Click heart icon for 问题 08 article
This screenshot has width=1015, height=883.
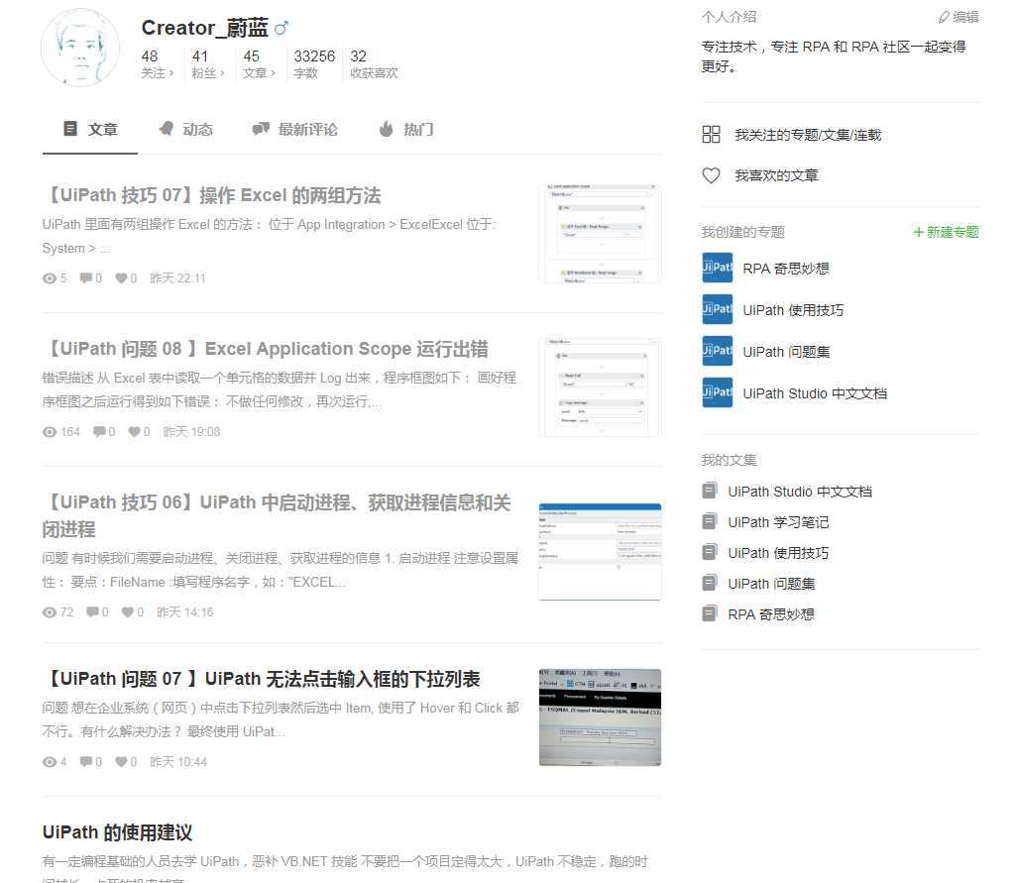[x=134, y=432]
